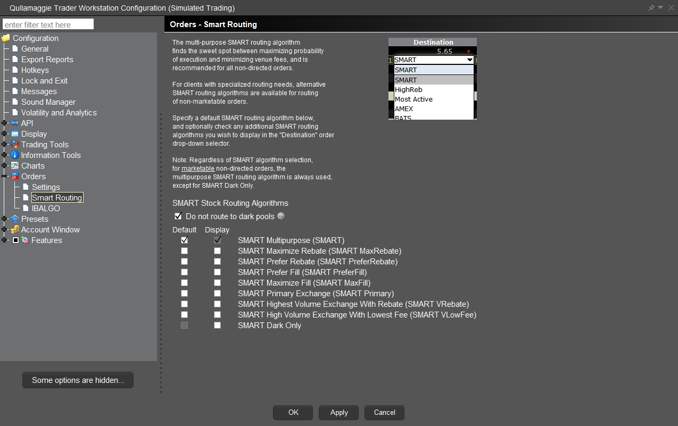This screenshot has width=678, height=426.
Task: Click the Trading Tools icon in tree
Action: point(15,145)
